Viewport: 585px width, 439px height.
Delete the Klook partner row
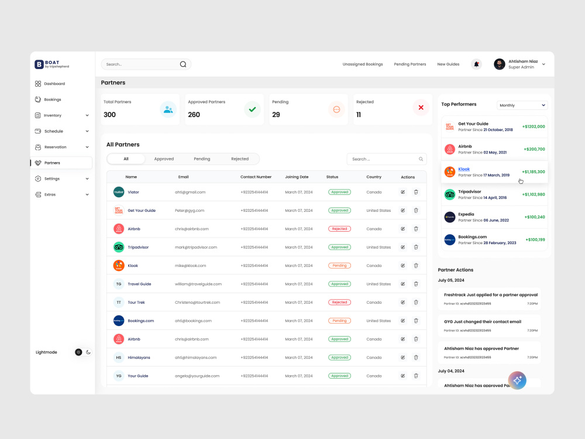point(416,265)
